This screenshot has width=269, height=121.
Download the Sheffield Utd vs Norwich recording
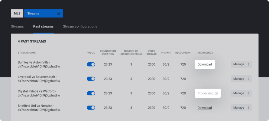coord(205,108)
